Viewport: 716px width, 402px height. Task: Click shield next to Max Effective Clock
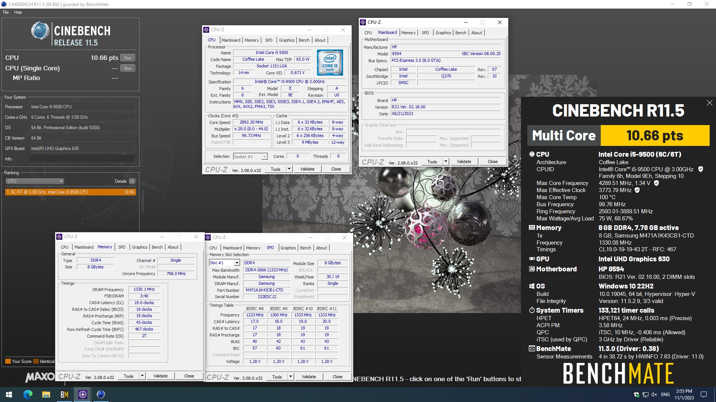coord(637,190)
